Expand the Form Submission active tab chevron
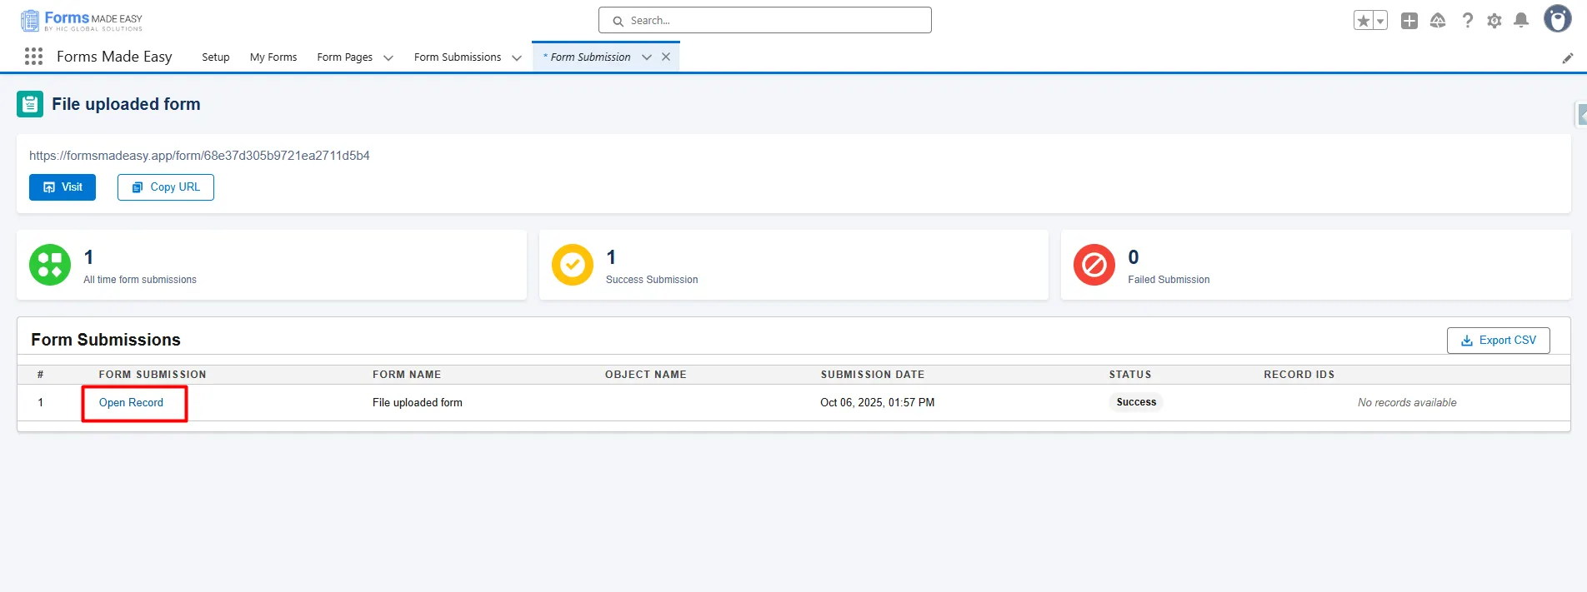This screenshot has height=592, width=1587. (647, 57)
